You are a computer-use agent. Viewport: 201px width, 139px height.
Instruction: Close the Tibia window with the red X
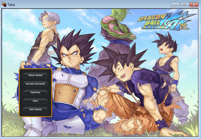[194, 5]
